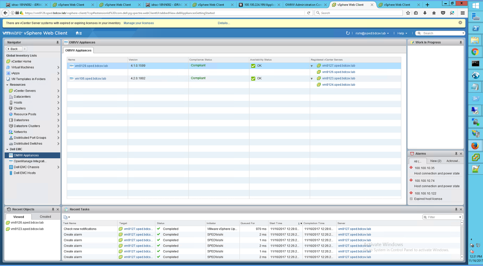The width and height of the screenshot is (483, 266).
Task: Click the Details... link in banner
Action: pos(224,23)
